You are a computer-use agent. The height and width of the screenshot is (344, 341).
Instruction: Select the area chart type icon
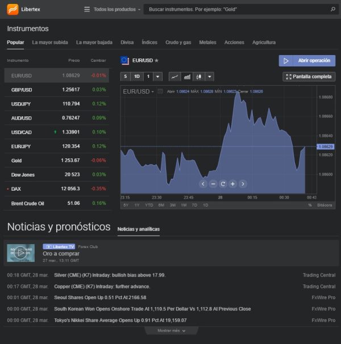click(187, 77)
